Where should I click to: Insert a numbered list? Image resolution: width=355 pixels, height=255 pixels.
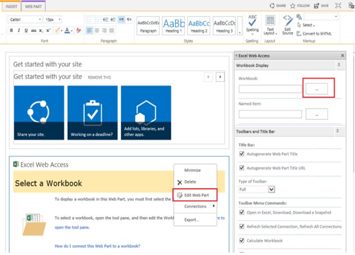click(x=97, y=20)
